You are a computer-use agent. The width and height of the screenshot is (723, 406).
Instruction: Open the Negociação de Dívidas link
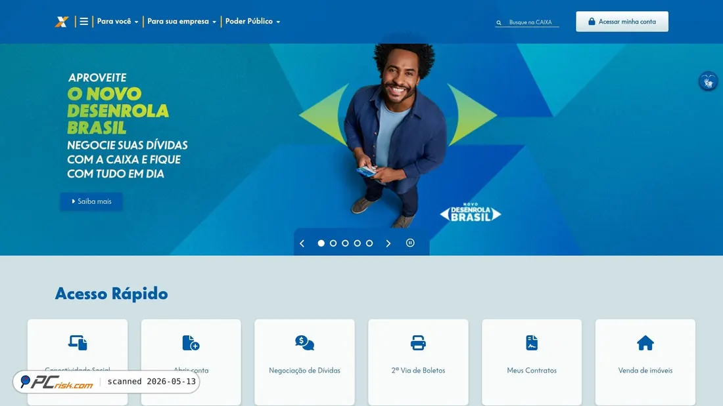(305, 371)
